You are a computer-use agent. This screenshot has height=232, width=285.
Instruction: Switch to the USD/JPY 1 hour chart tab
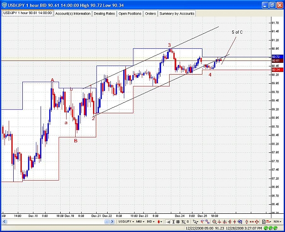point(28,13)
